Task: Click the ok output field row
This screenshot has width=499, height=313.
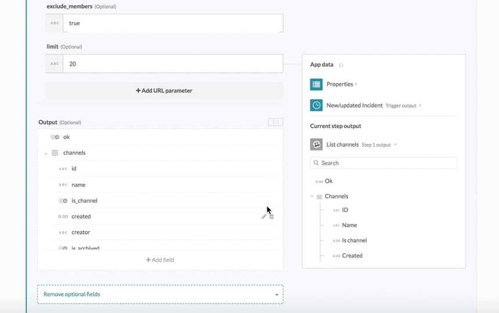Action: (160, 137)
